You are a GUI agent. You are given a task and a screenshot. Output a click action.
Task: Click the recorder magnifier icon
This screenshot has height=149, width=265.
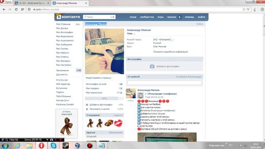[x=7, y=140]
